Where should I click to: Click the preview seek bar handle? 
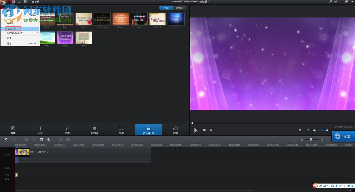[x=192, y=124]
